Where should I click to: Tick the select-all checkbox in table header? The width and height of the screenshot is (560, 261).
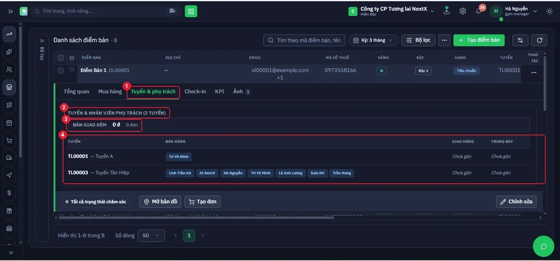[x=61, y=58]
